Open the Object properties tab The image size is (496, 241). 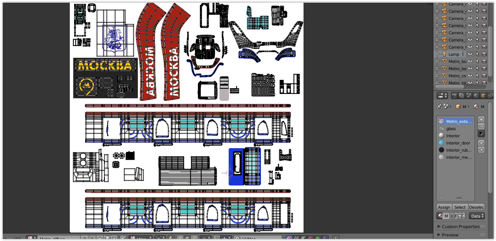(x=483, y=96)
